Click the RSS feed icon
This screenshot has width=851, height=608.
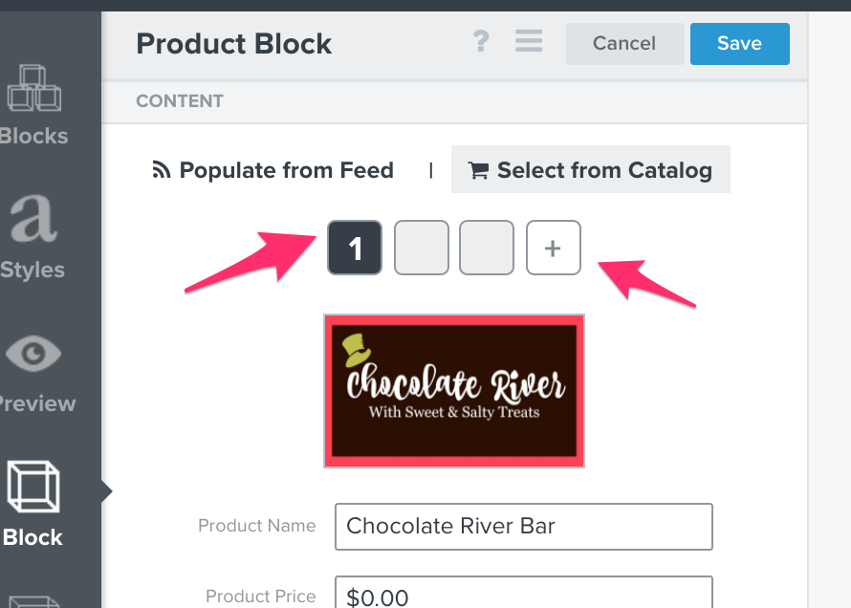coord(162,170)
